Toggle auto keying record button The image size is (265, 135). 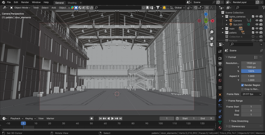(x=91, y=118)
